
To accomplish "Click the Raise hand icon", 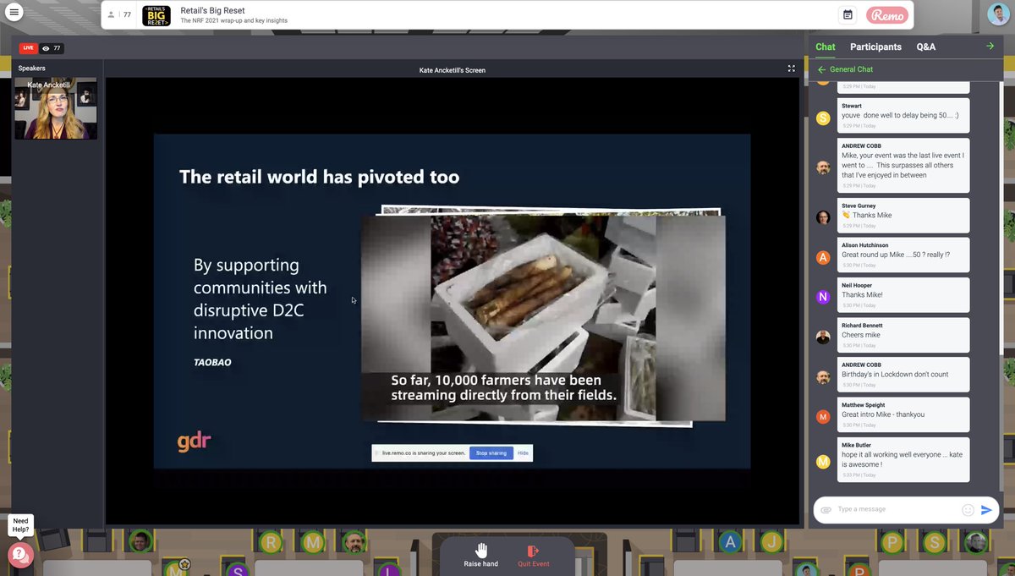I will coord(480,551).
